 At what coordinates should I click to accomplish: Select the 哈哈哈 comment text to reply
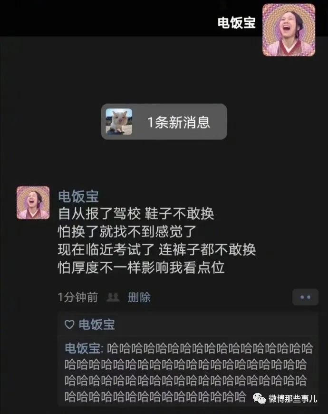tap(189, 372)
